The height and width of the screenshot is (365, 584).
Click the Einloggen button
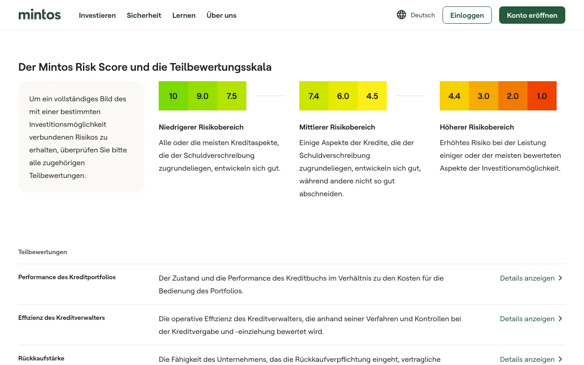pos(467,15)
